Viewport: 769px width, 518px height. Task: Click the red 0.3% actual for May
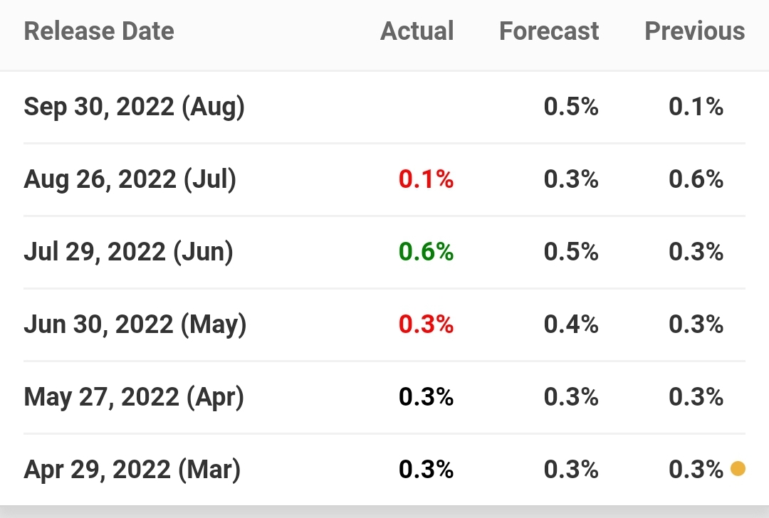click(x=427, y=324)
